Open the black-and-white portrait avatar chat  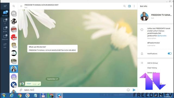coord(14,22)
